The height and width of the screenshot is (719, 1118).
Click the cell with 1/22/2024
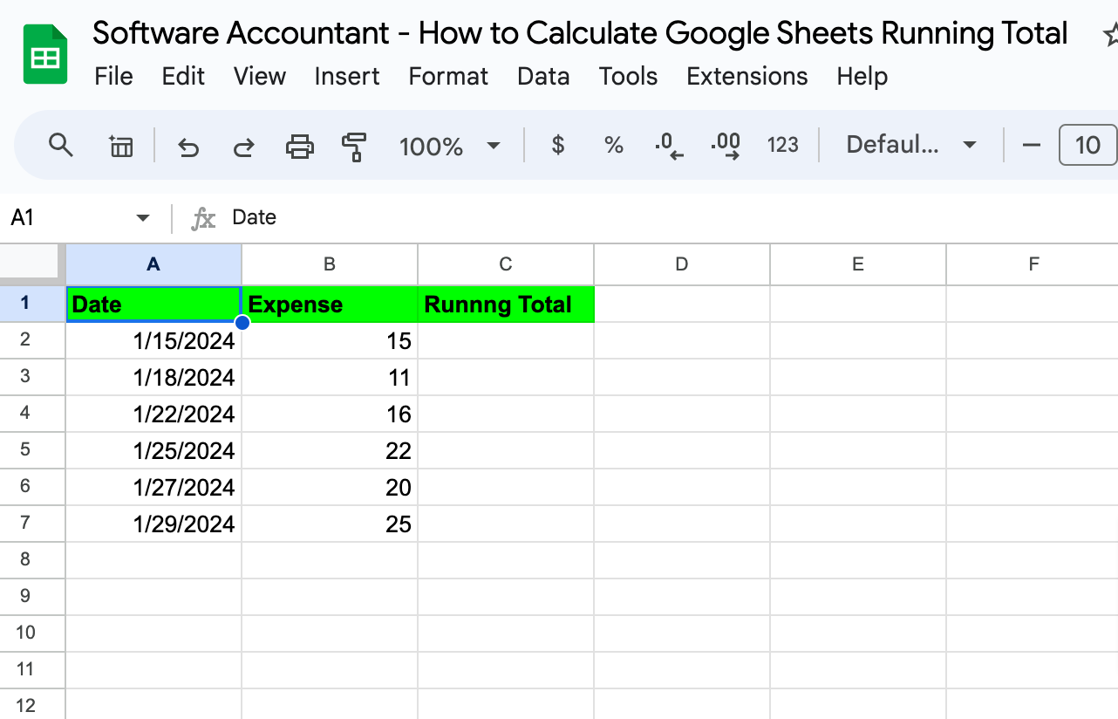[x=153, y=414]
